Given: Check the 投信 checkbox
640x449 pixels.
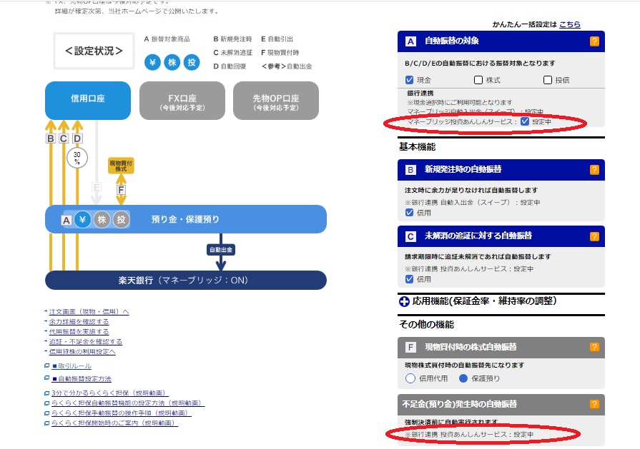Looking at the screenshot, I should tap(548, 80).
